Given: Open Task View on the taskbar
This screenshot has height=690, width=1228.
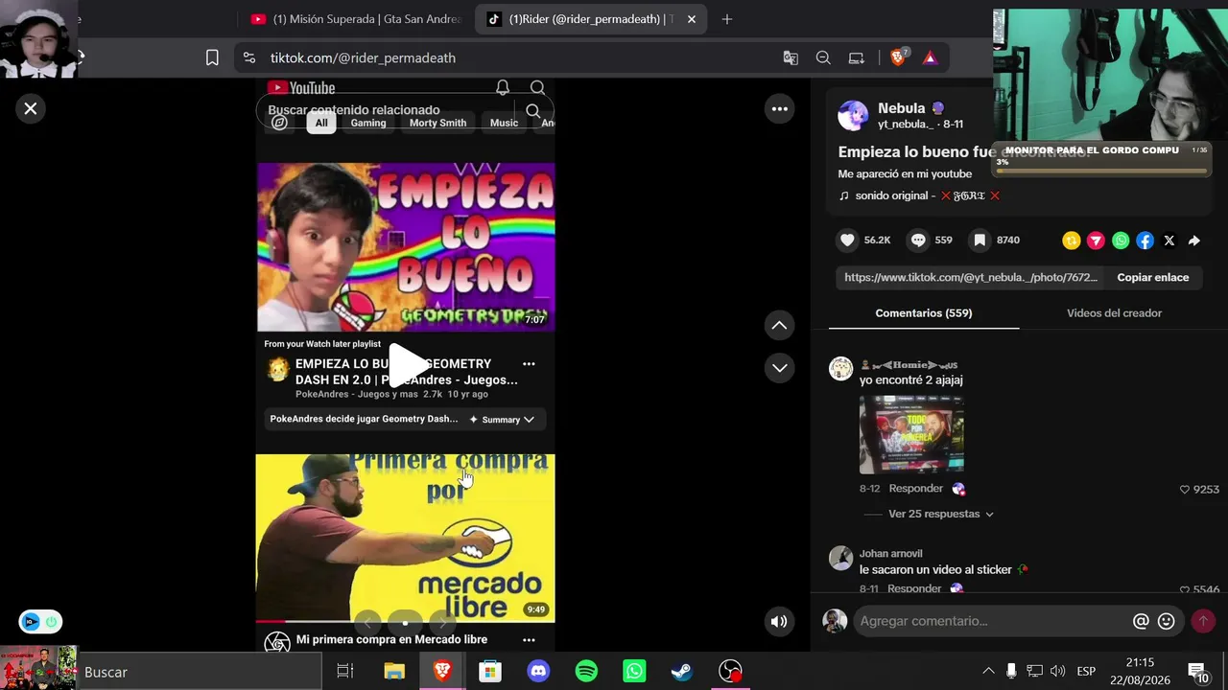Looking at the screenshot, I should (x=345, y=672).
